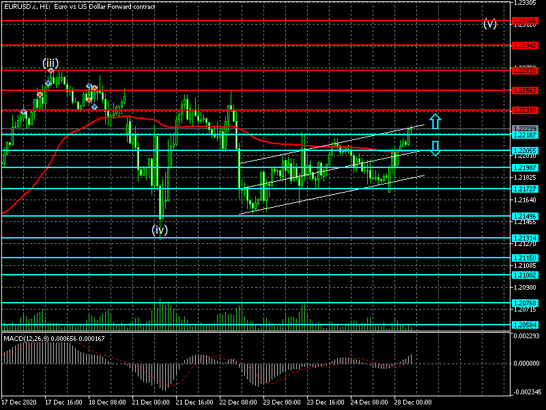The height and width of the screenshot is (410, 546).
Task: Select the red 1.22942 price level label
Action: (x=525, y=45)
